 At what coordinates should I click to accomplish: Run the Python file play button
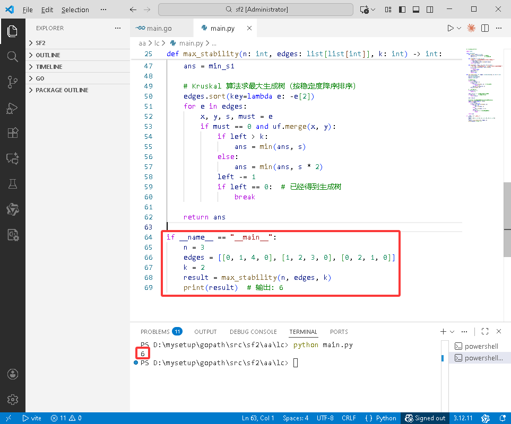tap(451, 28)
